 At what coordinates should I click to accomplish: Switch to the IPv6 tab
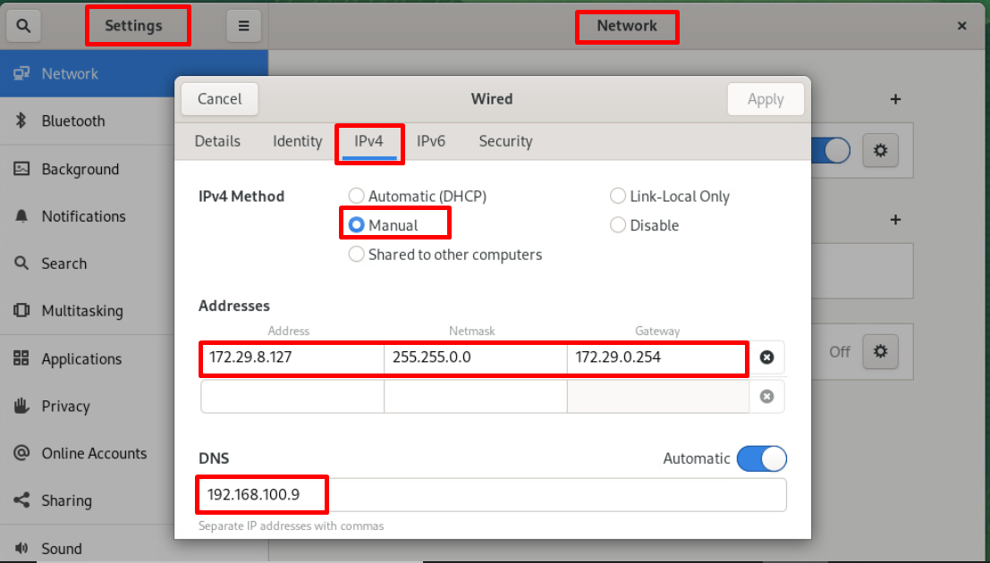tap(431, 141)
